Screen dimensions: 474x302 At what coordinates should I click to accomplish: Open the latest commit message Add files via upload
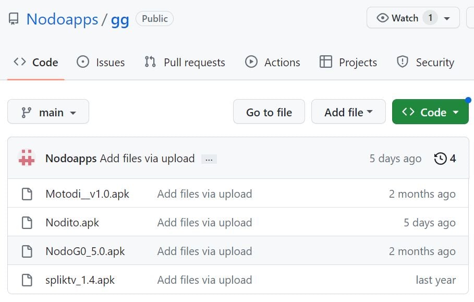[147, 159]
